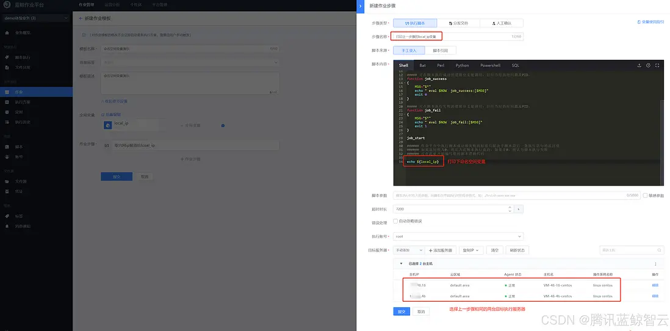Collapse the new job step side panel arrow

361,5
